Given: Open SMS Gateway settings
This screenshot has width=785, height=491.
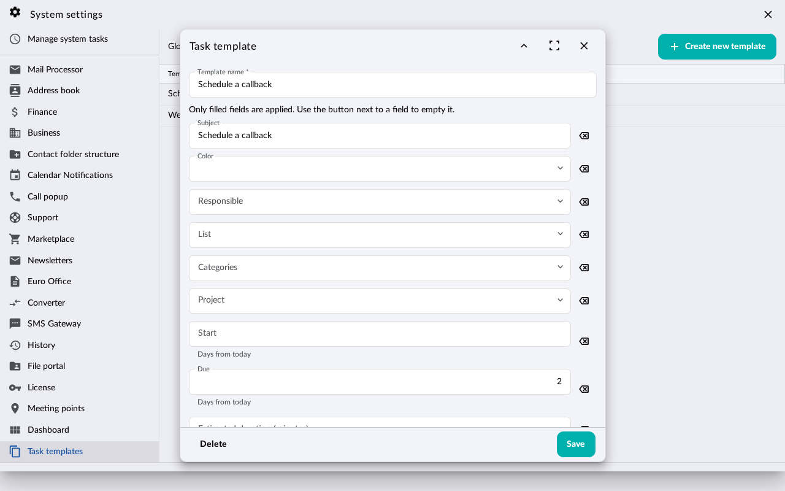Looking at the screenshot, I should click(80, 324).
